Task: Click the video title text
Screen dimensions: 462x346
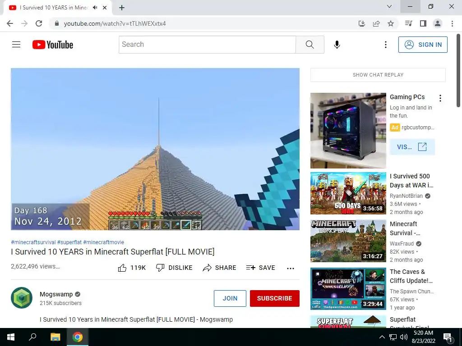Action: tap(112, 252)
